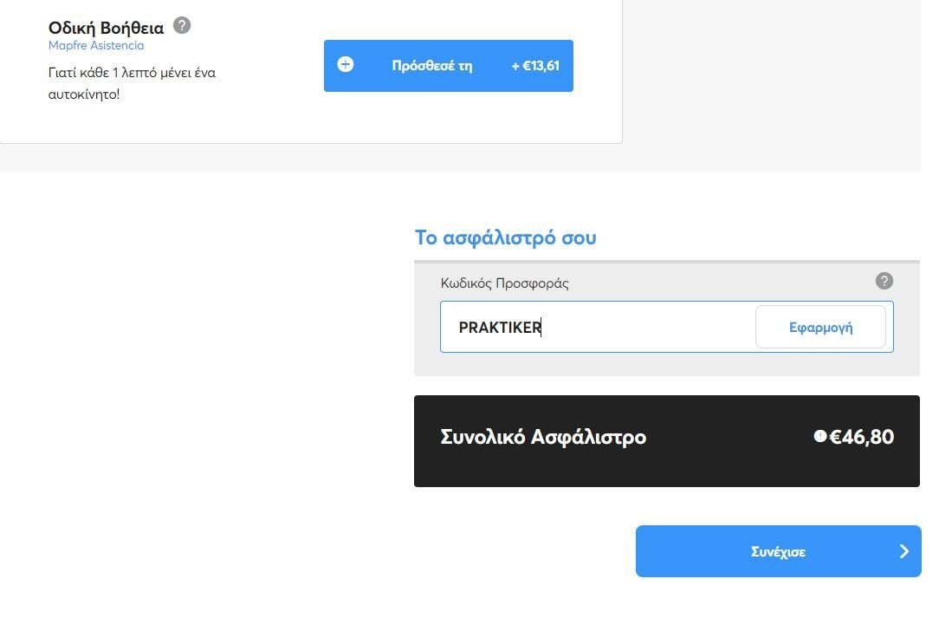Viewport: 952px width, 631px height.
Task: Click the + €13,61 price text
Action: pyautogui.click(x=534, y=66)
